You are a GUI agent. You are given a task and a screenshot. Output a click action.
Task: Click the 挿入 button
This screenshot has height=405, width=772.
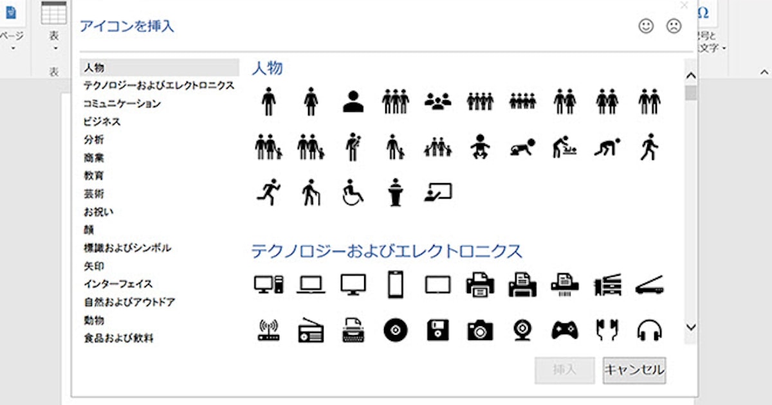[564, 370]
